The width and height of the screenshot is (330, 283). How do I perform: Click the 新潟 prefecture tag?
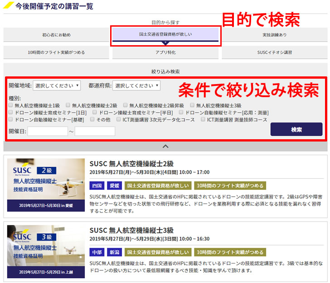115,252
